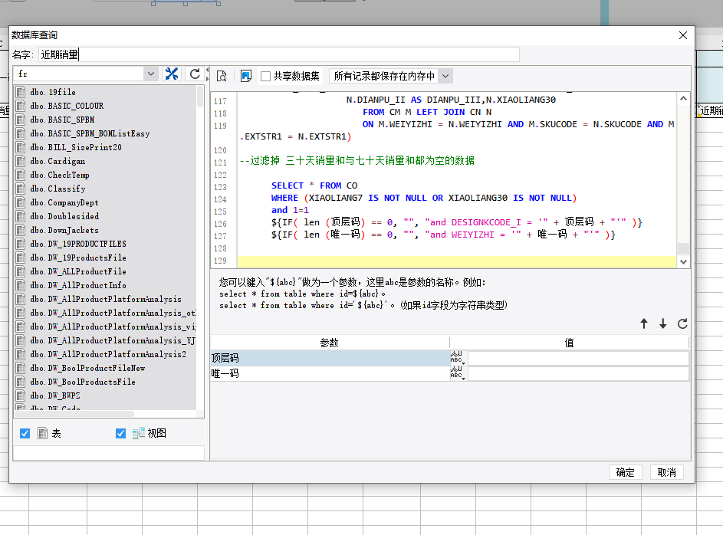Screen dimensions: 723x535
Task: Select table dbo.DW_AllProductPlatformAnalysis_YJ
Action: pos(113,340)
